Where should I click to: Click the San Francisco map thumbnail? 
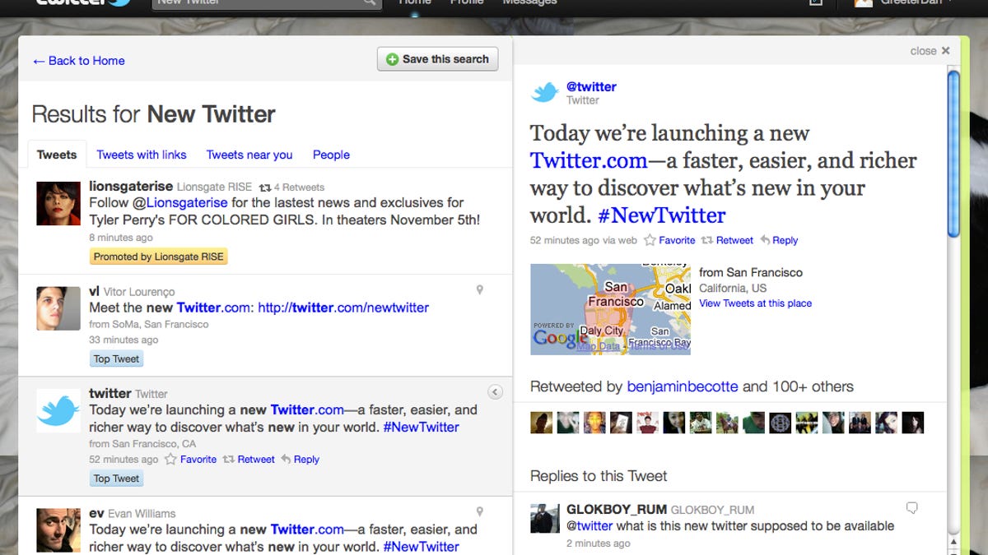pyautogui.click(x=610, y=309)
